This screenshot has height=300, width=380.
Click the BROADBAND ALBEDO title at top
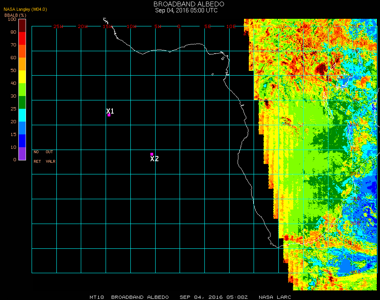pos(186,4)
